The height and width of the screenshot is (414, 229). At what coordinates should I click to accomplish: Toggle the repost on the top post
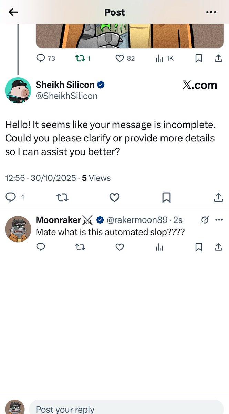click(79, 59)
